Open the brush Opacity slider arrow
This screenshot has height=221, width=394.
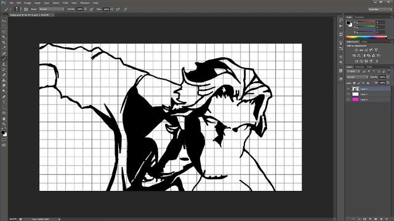coord(86,9)
